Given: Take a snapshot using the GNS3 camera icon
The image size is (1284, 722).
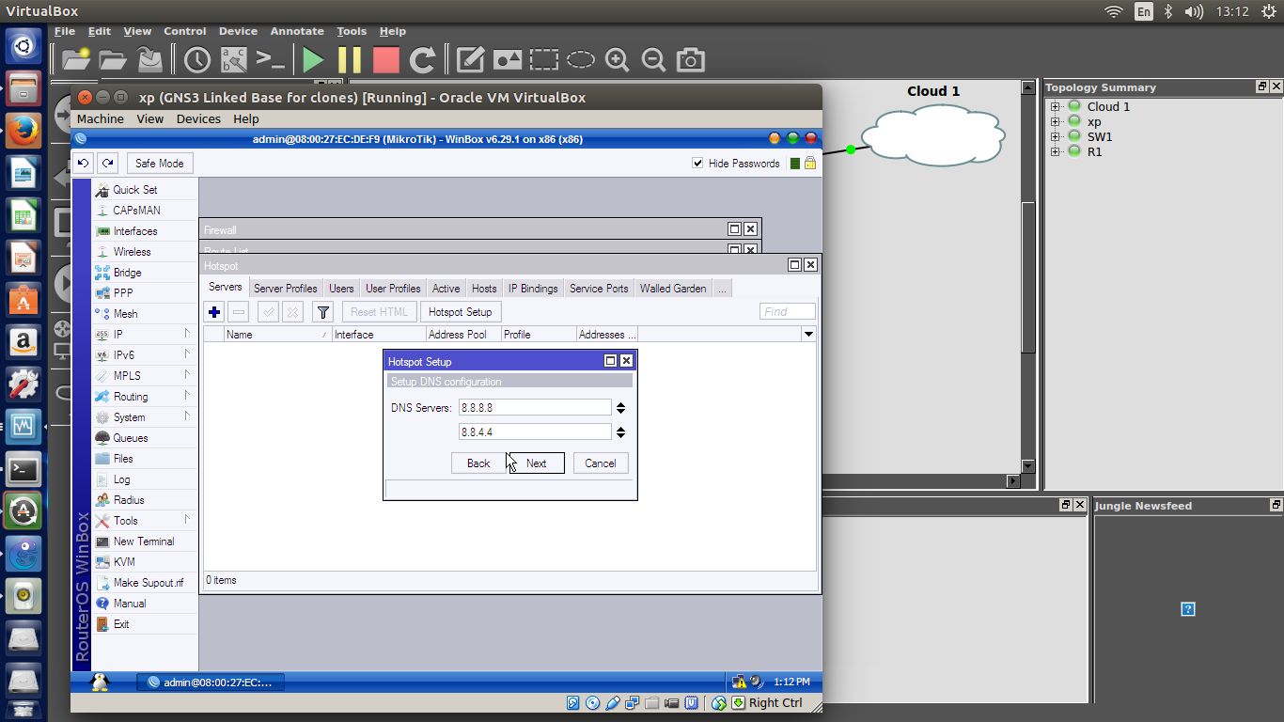Looking at the screenshot, I should pos(690,59).
